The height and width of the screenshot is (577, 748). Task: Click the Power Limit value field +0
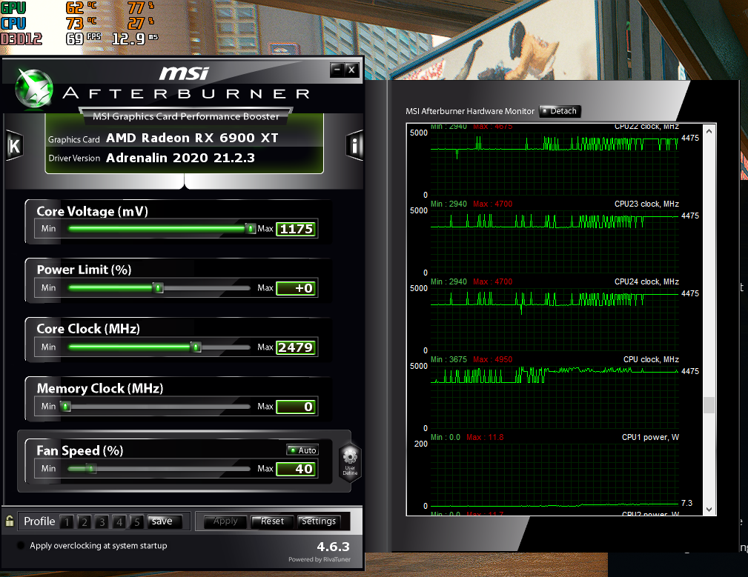[x=297, y=288]
